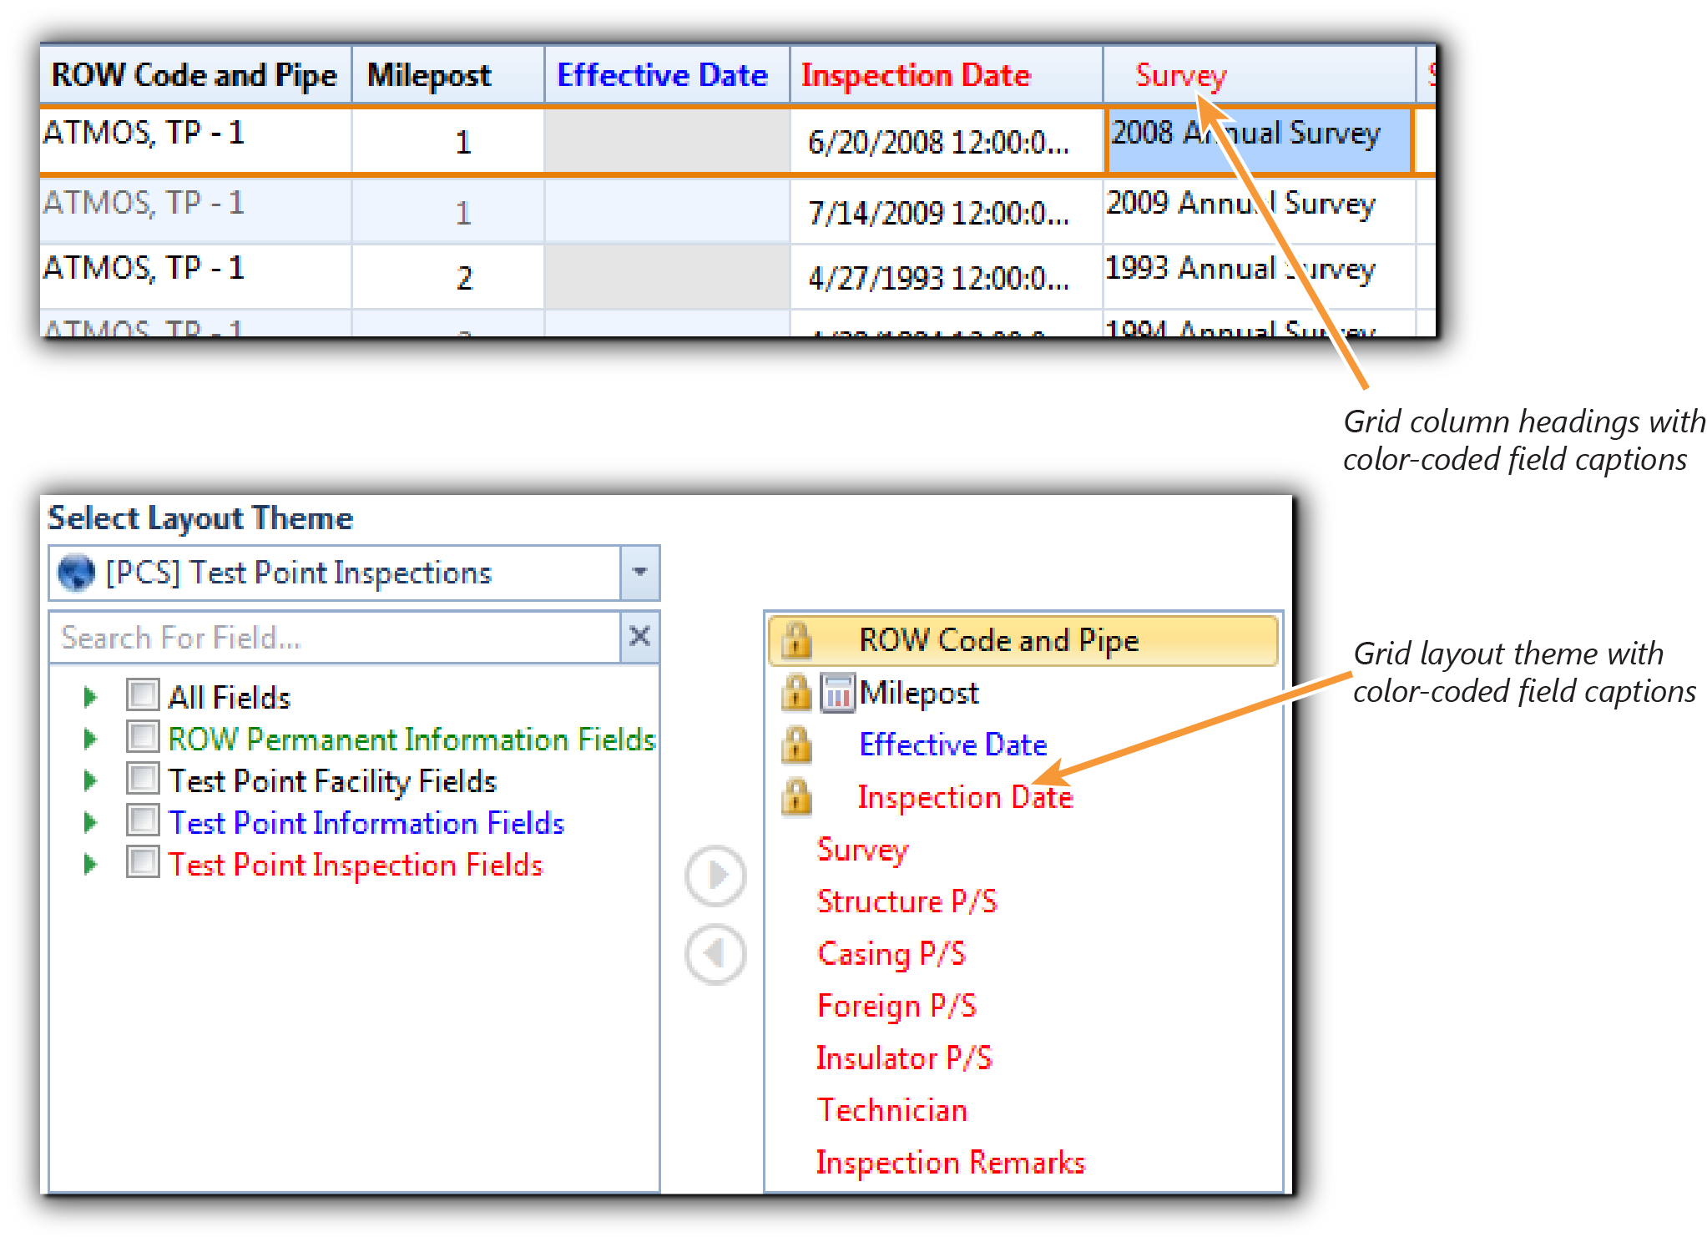Click the lock icon beside ROW Code and Pipe

coord(796,640)
